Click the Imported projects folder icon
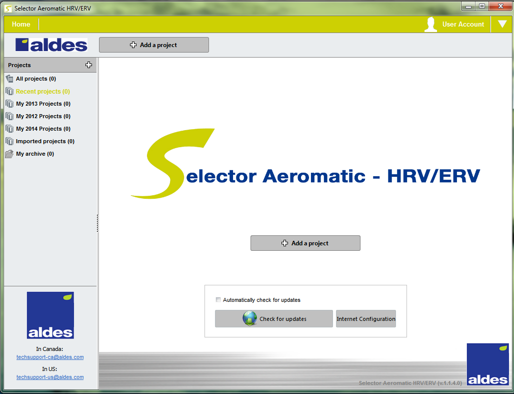514x394 pixels. [9, 141]
